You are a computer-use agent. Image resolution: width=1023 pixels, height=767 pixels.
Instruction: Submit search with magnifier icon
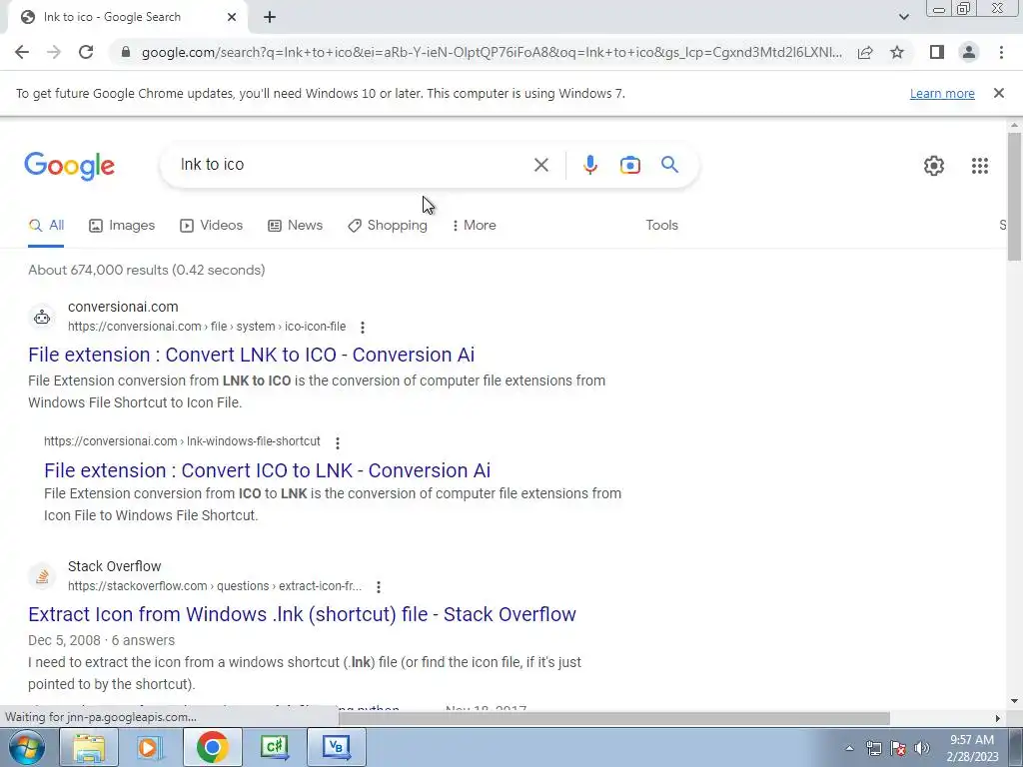pos(669,165)
